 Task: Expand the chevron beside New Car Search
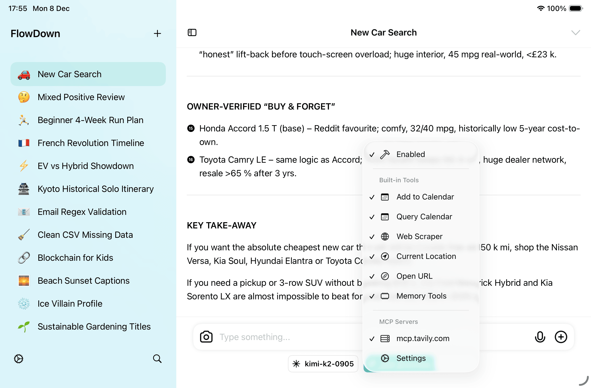[x=576, y=33]
